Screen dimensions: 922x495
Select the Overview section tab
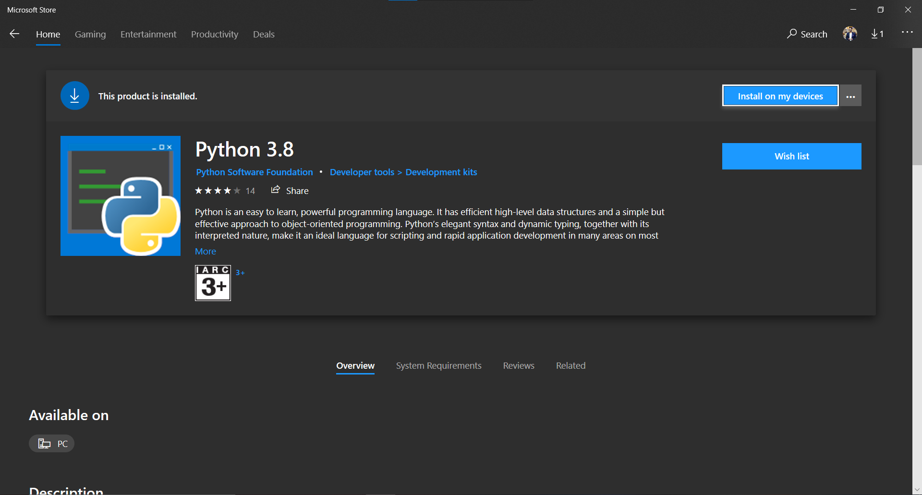tap(355, 366)
